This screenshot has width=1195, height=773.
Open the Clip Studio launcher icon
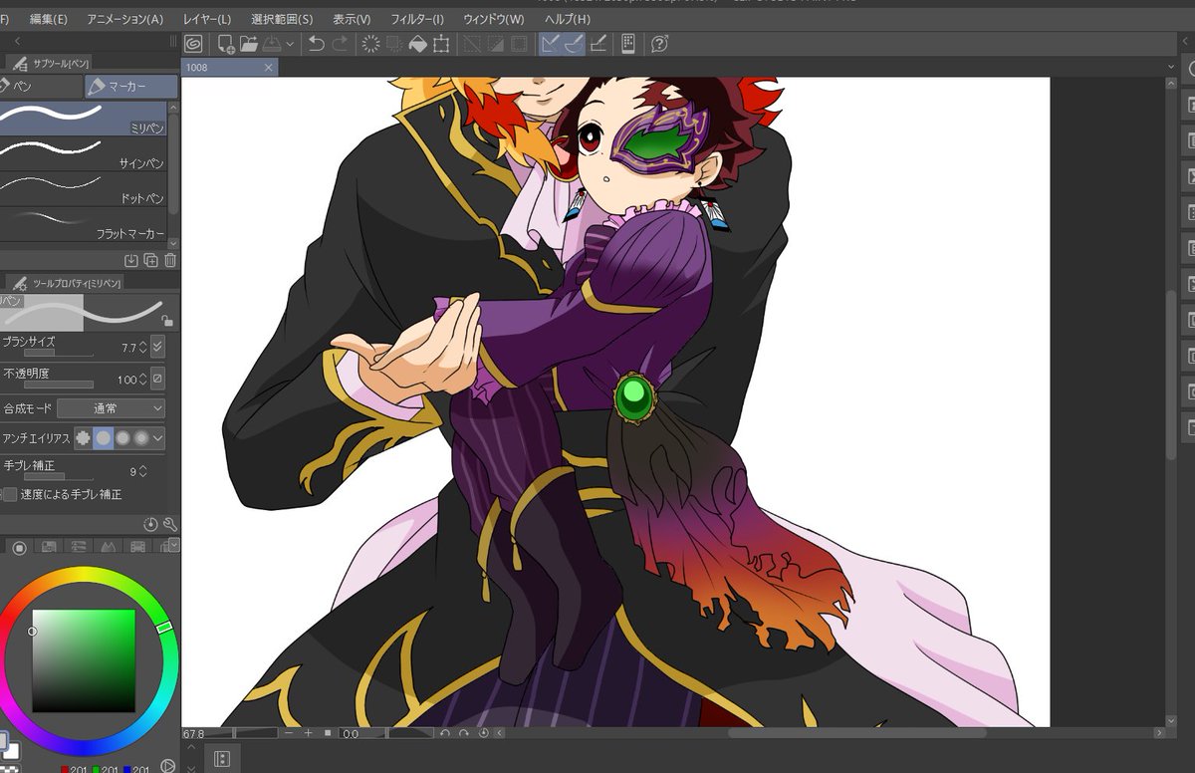point(193,44)
